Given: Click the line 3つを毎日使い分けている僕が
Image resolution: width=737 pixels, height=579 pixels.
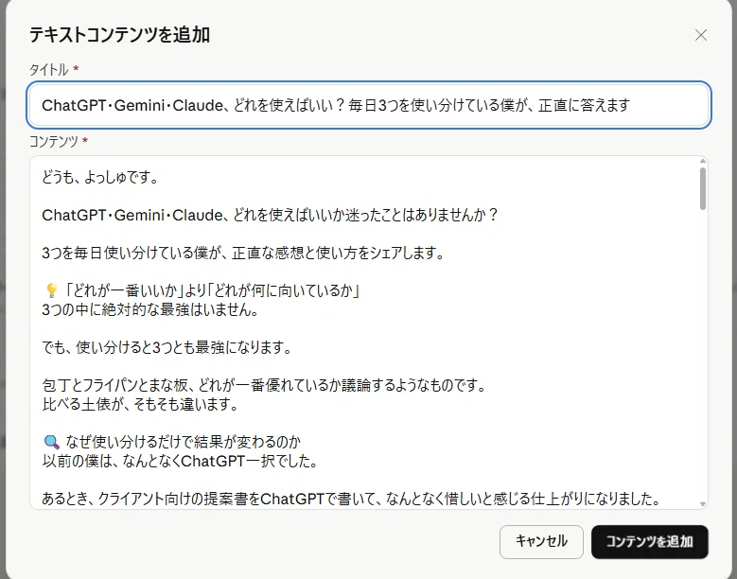Looking at the screenshot, I should pyautogui.click(x=242, y=253).
